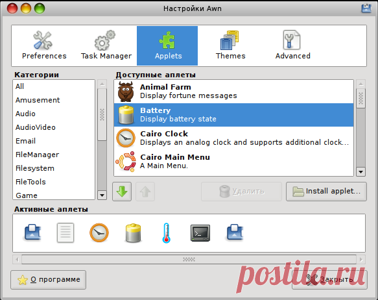Select the Cairo Clock applet row

[233, 138]
